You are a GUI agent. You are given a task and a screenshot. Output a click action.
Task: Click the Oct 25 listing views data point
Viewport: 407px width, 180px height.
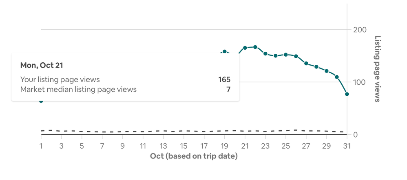pos(286,55)
